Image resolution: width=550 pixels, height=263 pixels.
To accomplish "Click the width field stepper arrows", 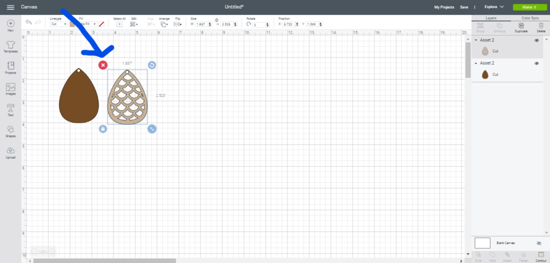I will [210, 24].
